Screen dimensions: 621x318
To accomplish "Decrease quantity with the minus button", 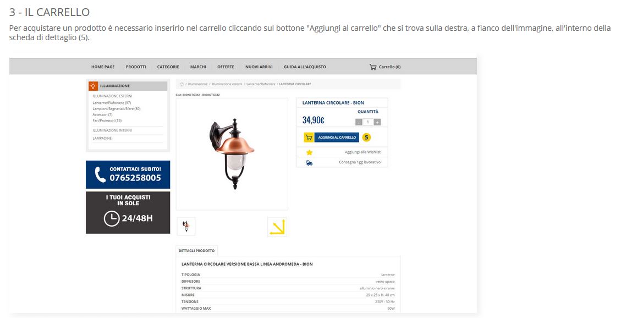I will click(359, 122).
